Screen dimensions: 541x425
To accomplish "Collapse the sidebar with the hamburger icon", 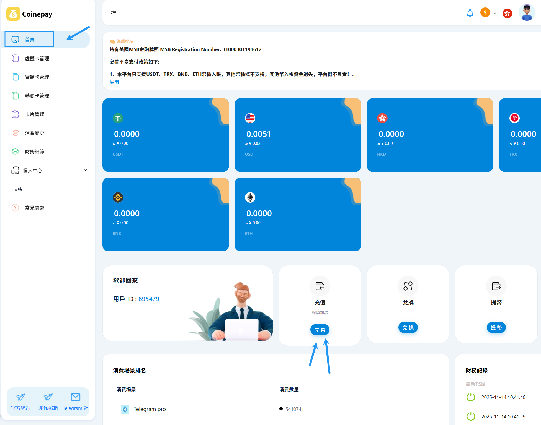I will 114,13.
